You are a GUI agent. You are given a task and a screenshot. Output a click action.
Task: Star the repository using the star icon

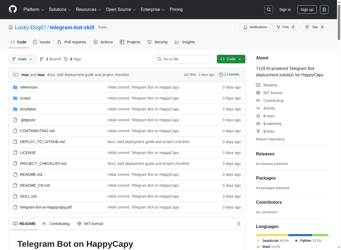pyautogui.click(x=307, y=27)
